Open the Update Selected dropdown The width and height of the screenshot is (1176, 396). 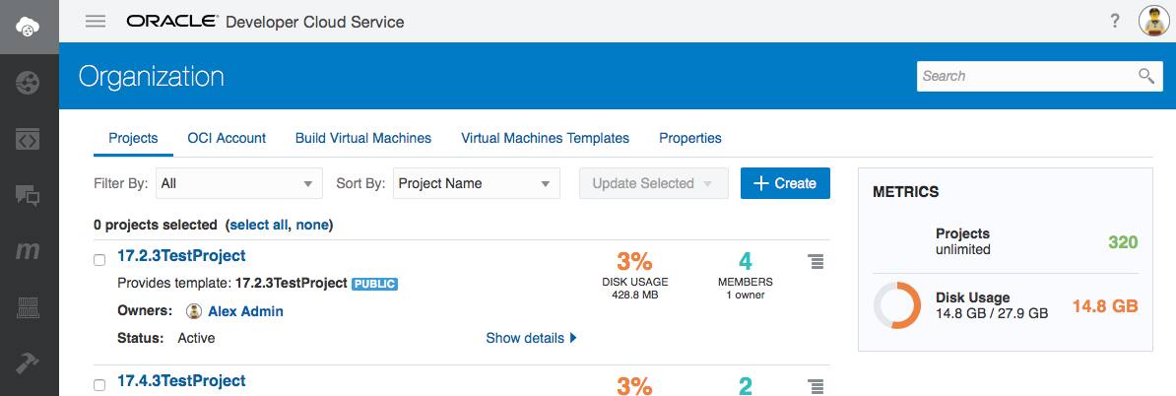(653, 183)
